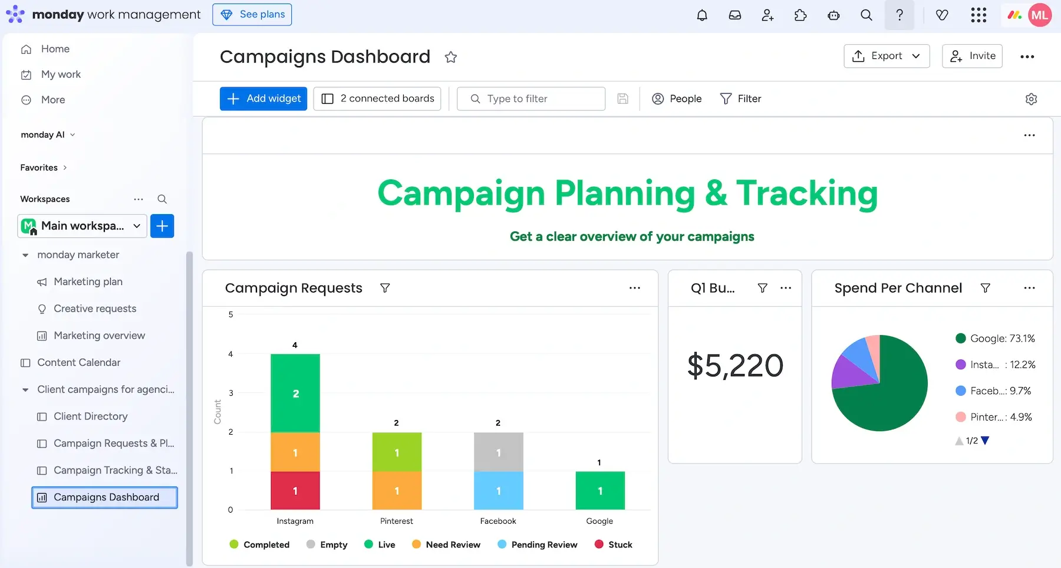Open the More sidebar menu
Screen dimensions: 1061x568
point(42,100)
